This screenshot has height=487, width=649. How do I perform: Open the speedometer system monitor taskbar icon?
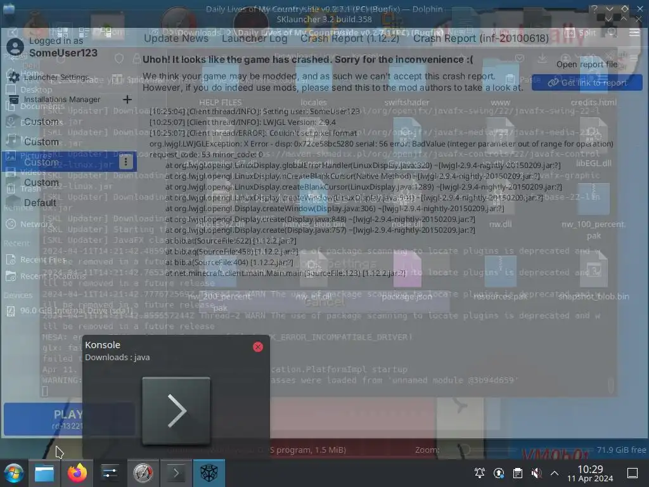coord(143,473)
